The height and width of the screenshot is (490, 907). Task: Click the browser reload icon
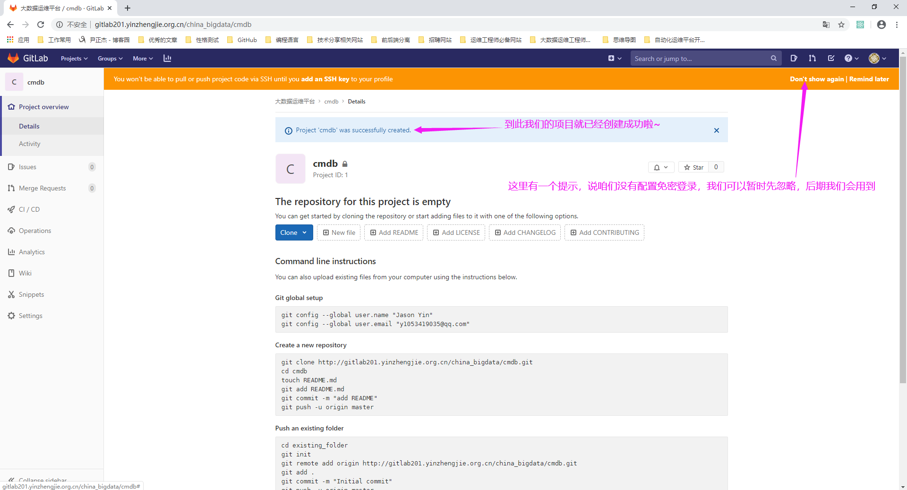[x=41, y=25]
